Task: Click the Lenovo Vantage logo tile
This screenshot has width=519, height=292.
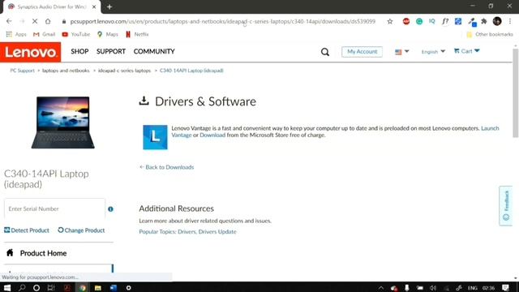Action: pyautogui.click(x=155, y=137)
